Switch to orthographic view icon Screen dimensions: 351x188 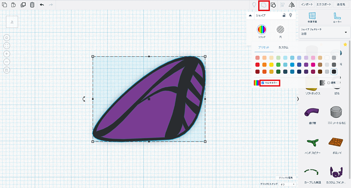click(x=7, y=70)
